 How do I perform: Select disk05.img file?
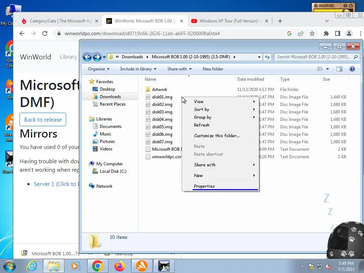[x=159, y=127]
